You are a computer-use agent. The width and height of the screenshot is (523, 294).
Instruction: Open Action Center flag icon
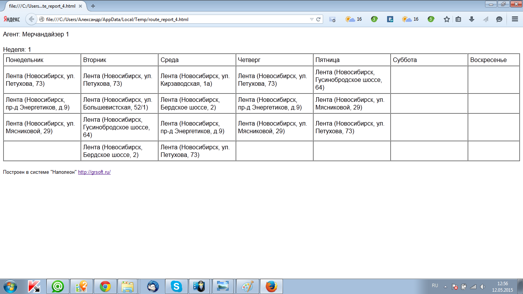tap(455, 286)
